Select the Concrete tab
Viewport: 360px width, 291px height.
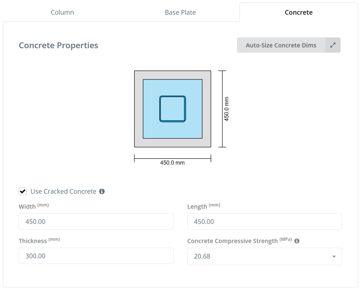click(298, 13)
